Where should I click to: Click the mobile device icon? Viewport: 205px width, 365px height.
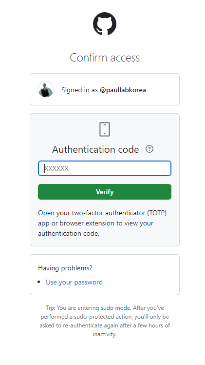coord(105,129)
